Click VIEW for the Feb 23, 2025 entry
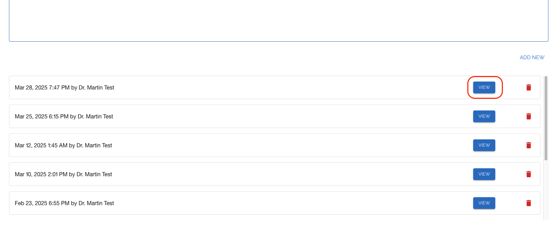 pos(484,203)
